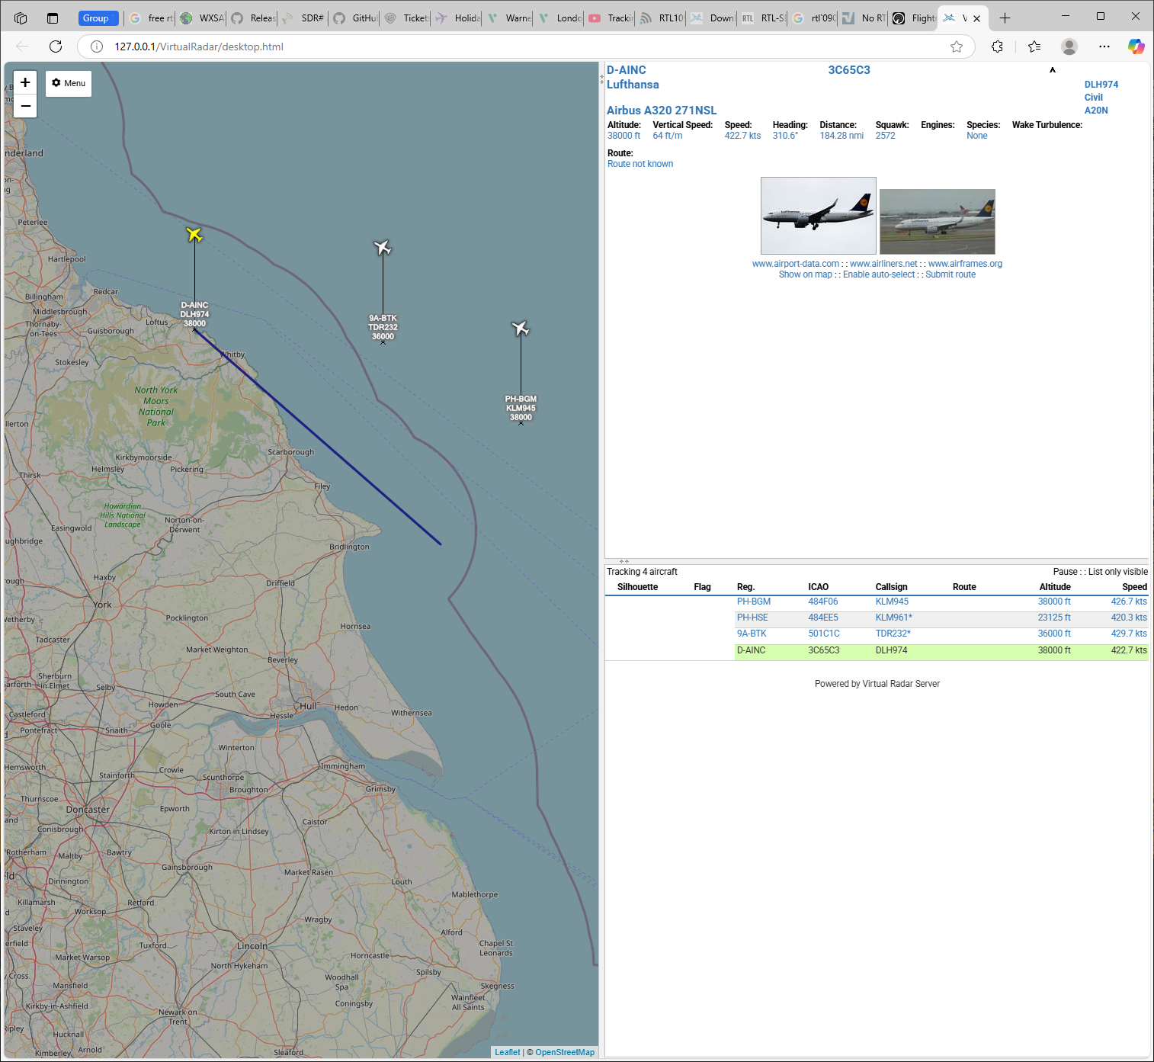This screenshot has width=1154, height=1062.
Task: Open the Lufthansa taxiing photo thumbnail
Action: tap(938, 222)
